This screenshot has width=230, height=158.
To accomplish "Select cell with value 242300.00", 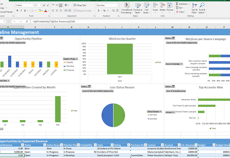I will coord(189,155).
